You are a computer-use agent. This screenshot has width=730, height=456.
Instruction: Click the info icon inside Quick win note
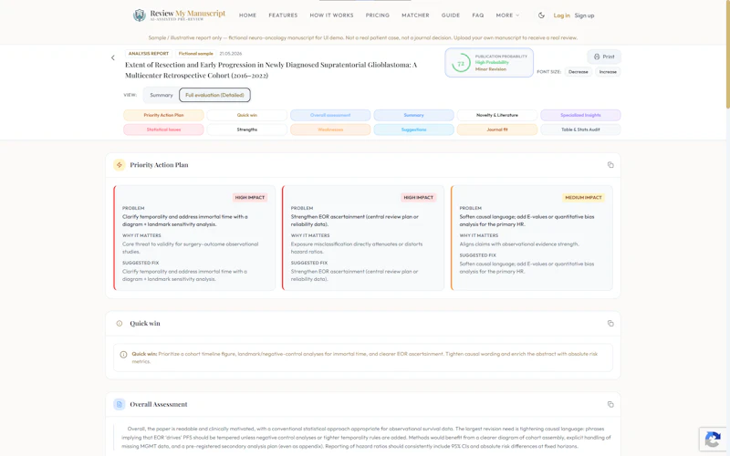coord(123,355)
